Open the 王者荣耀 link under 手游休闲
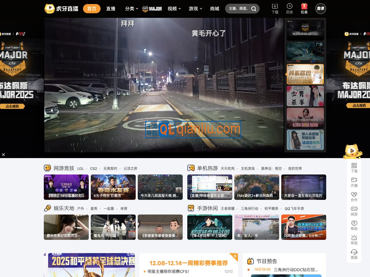 pos(228,209)
